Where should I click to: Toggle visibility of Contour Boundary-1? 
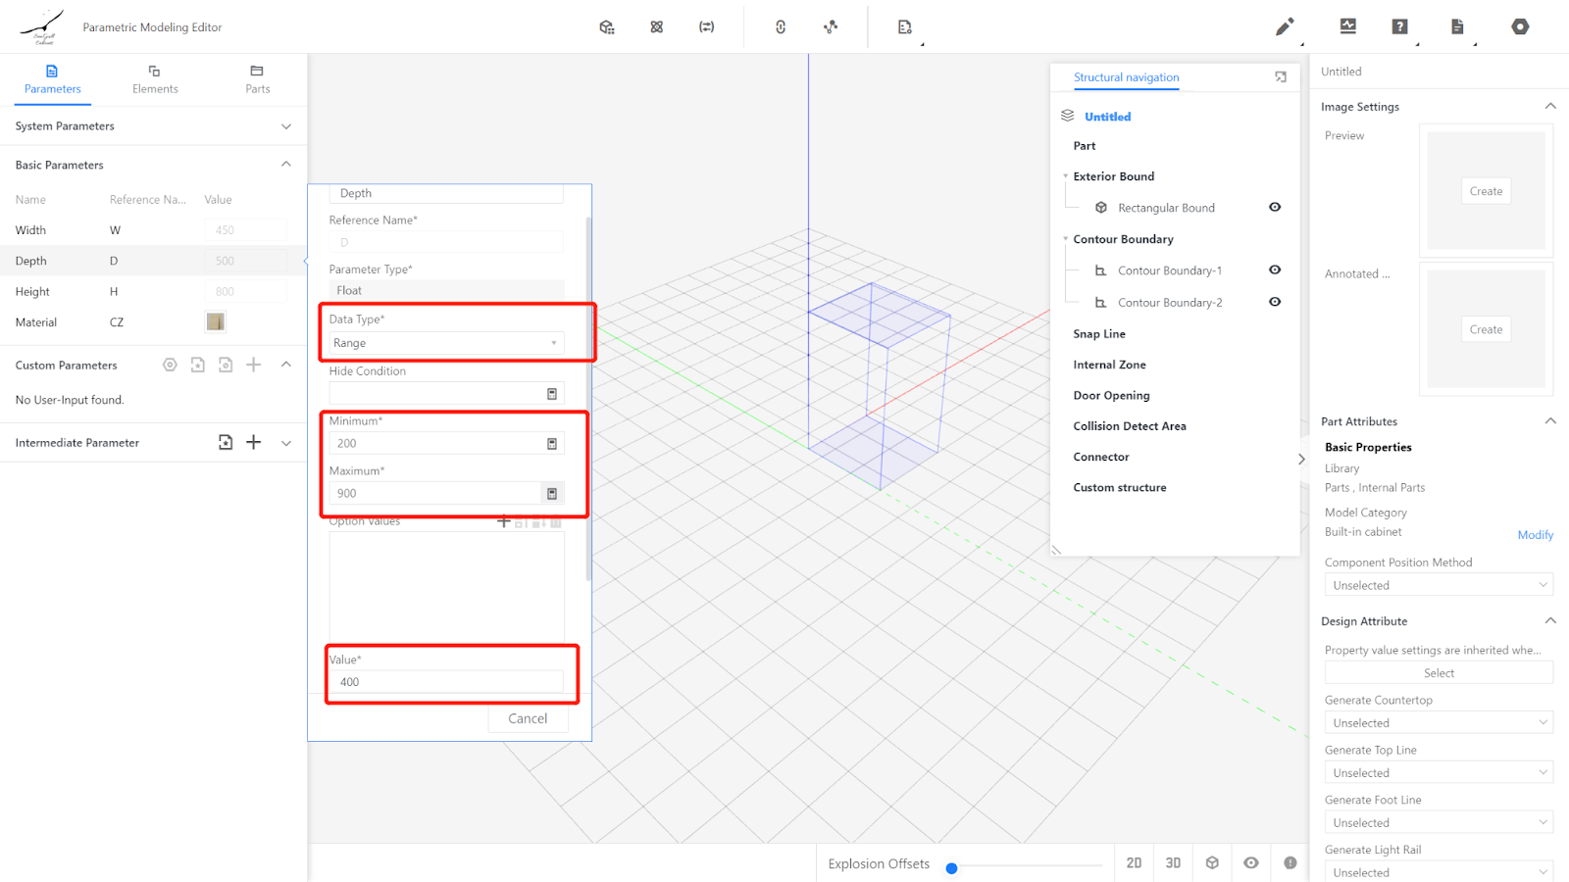(x=1275, y=269)
